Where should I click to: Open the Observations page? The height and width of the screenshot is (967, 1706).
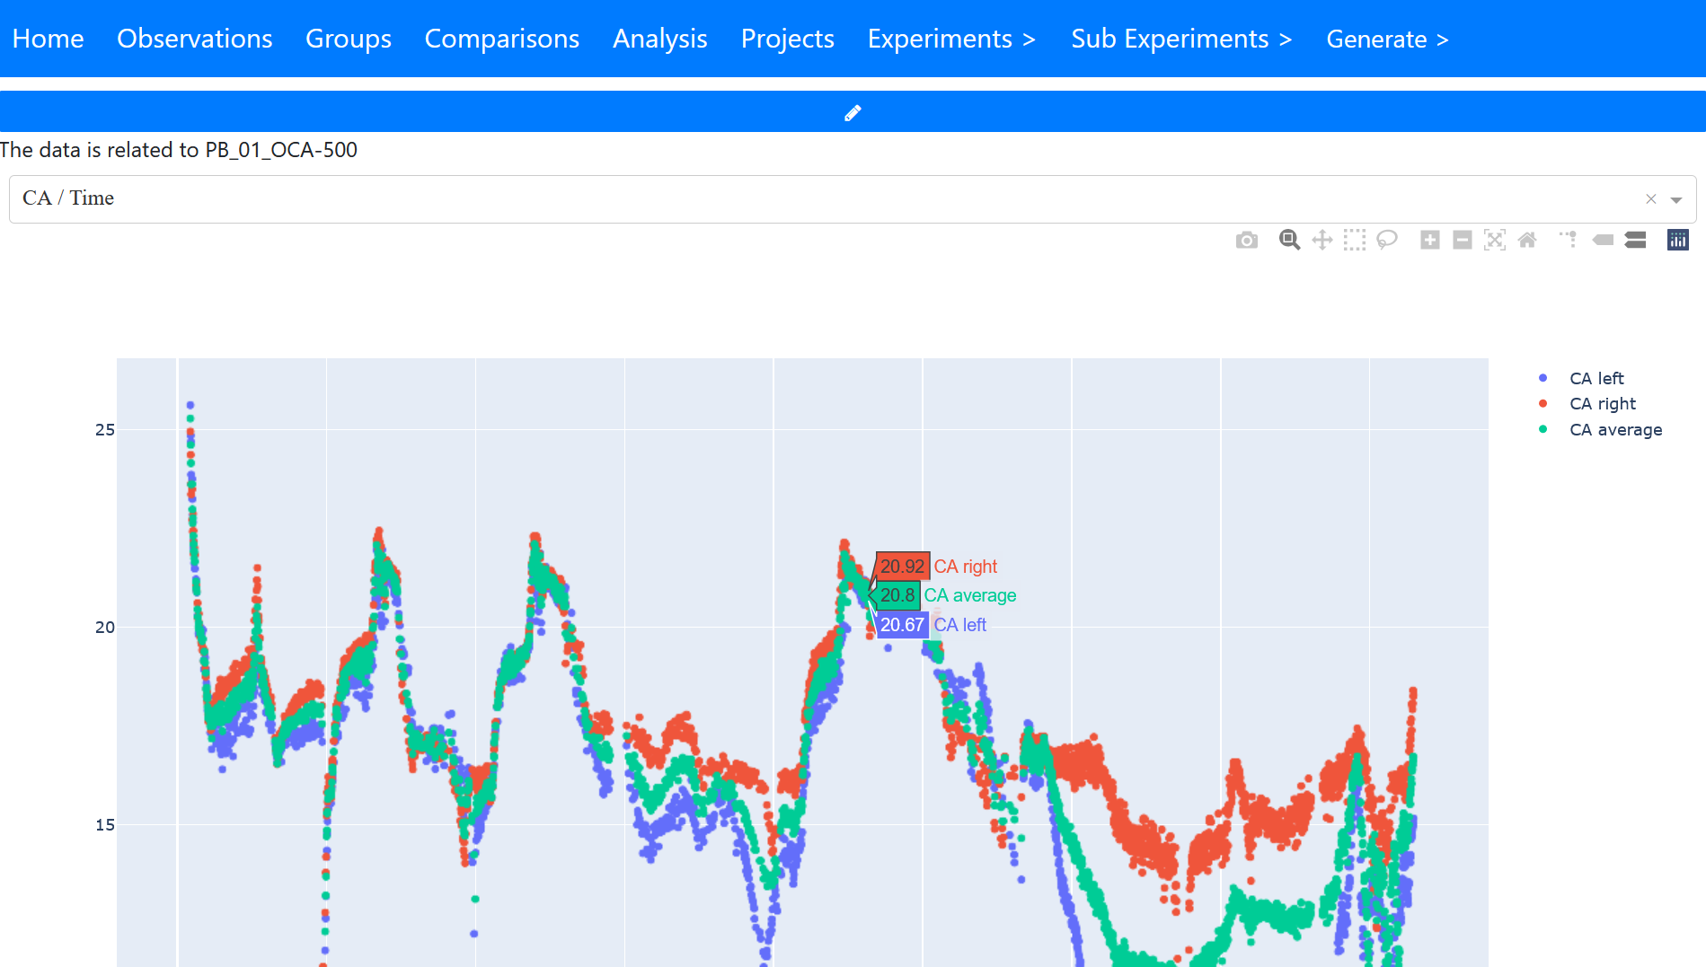tap(195, 39)
